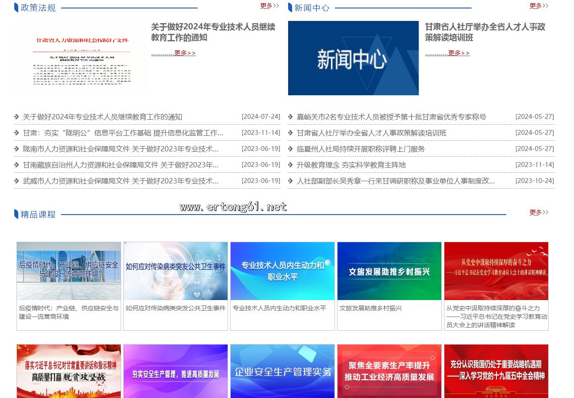This screenshot has height=398, width=574.
Task: Open featured headline 甘肃省人社厅举办全省人才人事政策解读培训班
Action: [x=485, y=32]
